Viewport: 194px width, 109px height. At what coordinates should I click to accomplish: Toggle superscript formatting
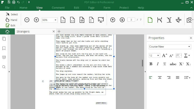pos(181,64)
